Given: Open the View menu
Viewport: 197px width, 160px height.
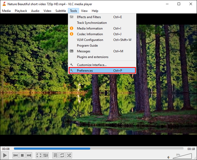Looking at the screenshot, I should coord(84,11).
